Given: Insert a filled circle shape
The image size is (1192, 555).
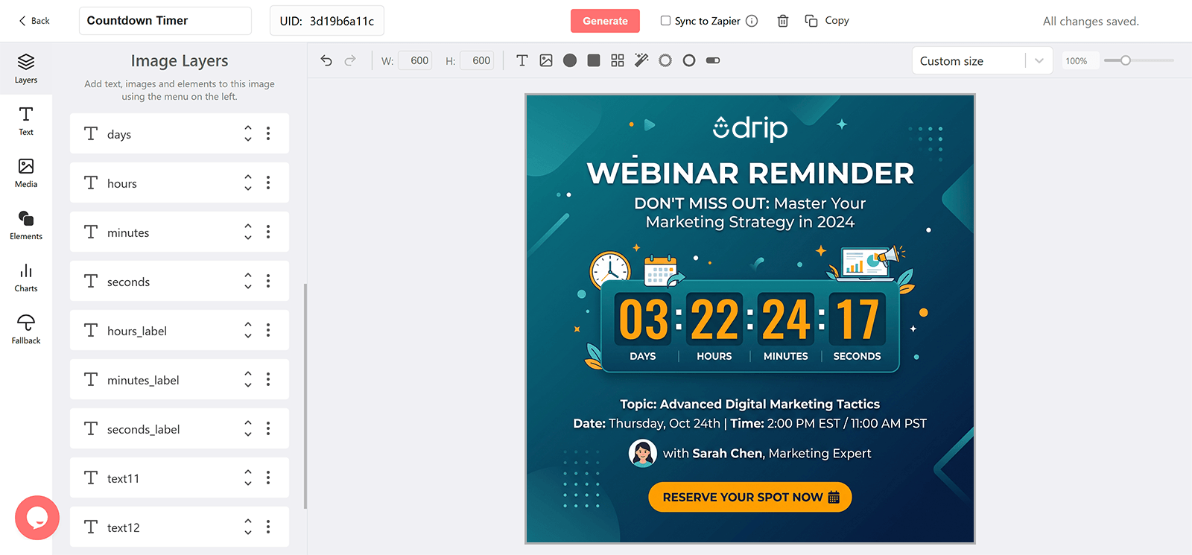Looking at the screenshot, I should [570, 60].
